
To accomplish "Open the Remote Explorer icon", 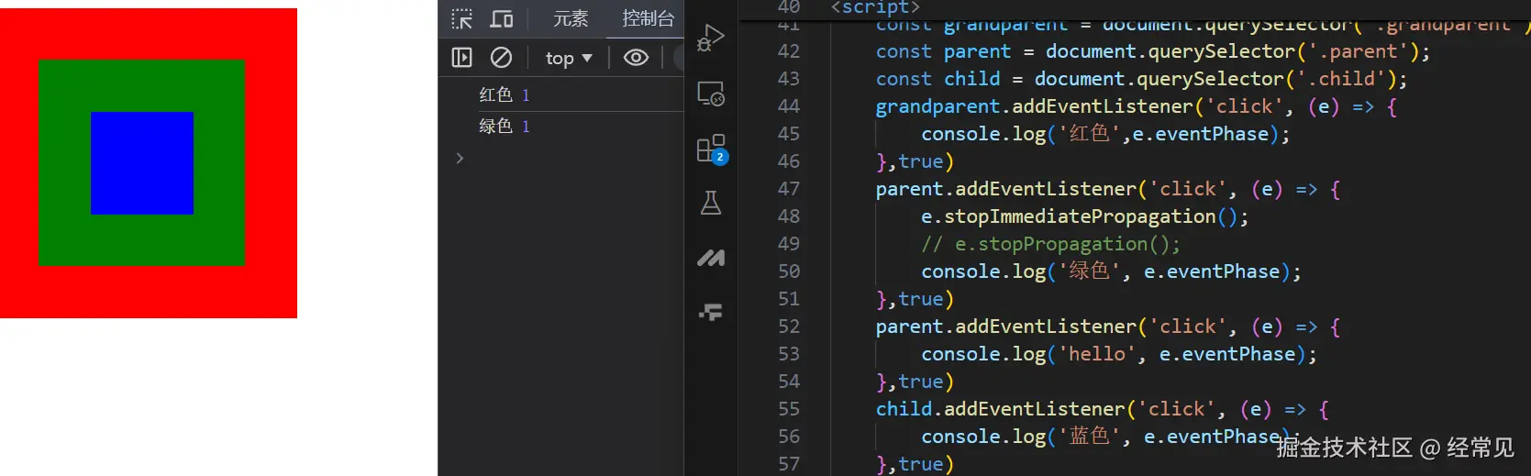I will coord(711,94).
